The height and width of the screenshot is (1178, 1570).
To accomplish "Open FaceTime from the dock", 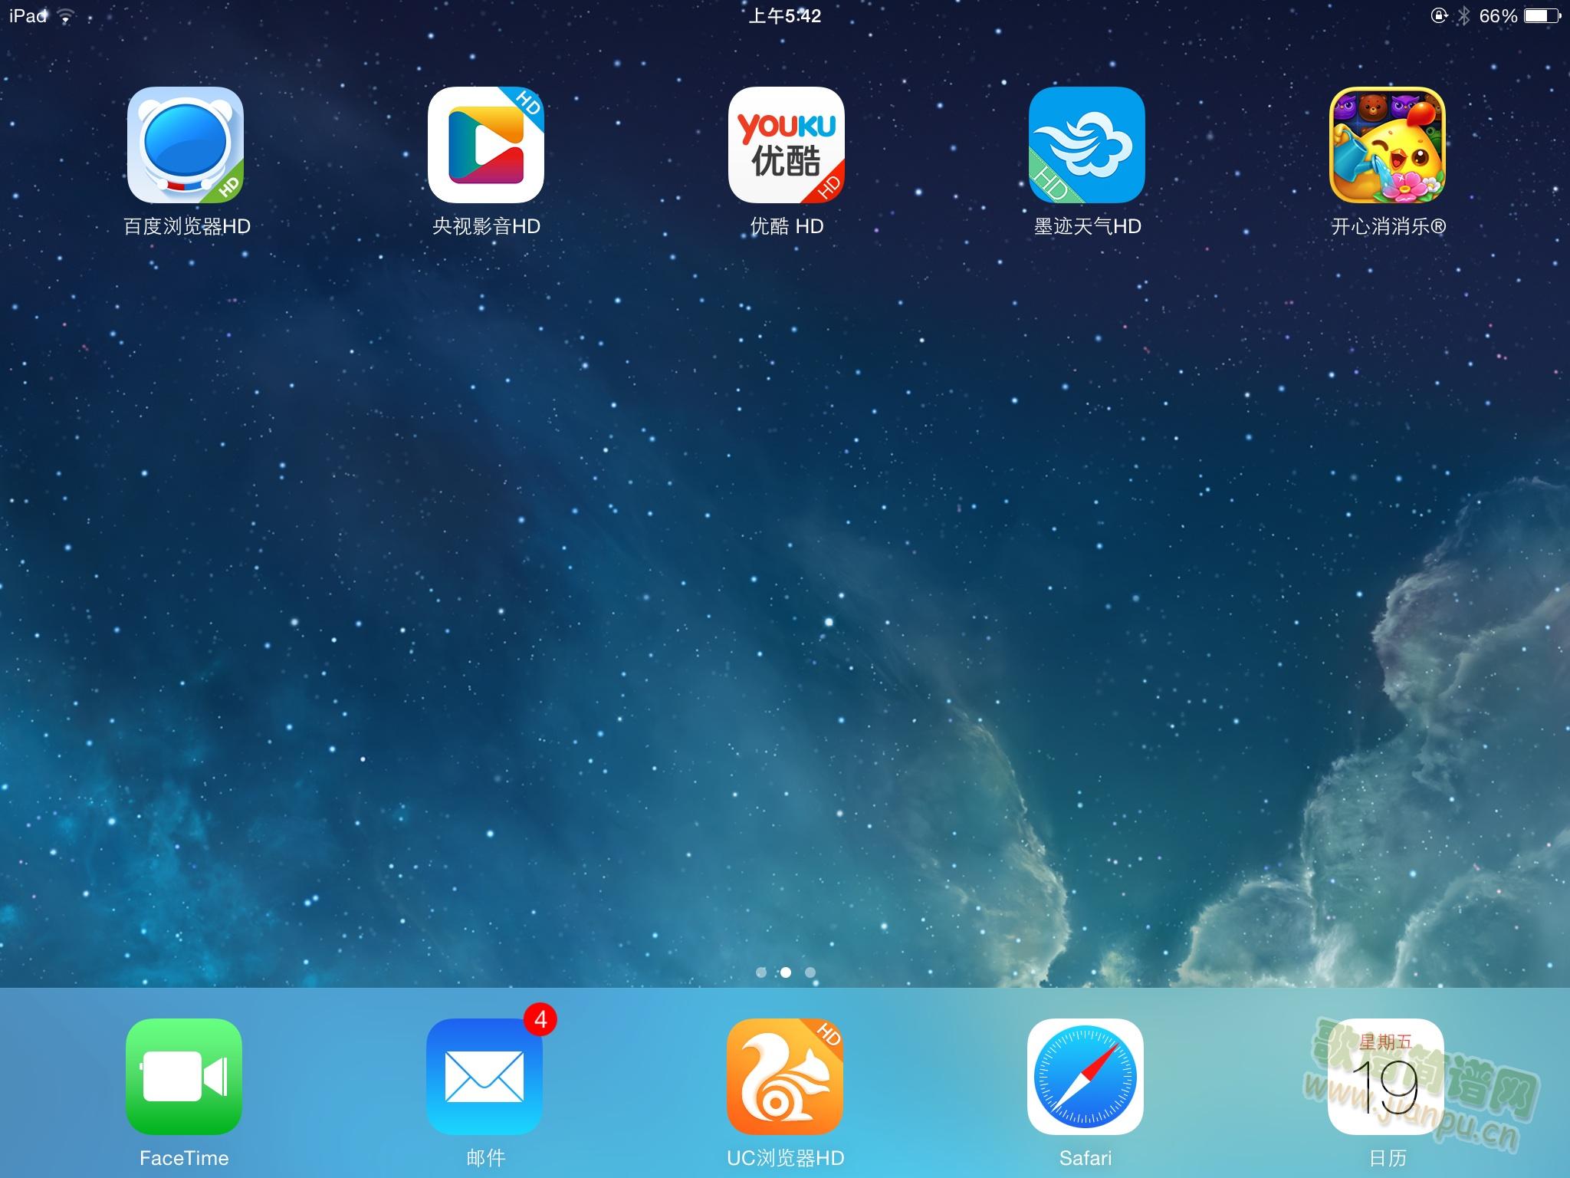I will [x=184, y=1076].
